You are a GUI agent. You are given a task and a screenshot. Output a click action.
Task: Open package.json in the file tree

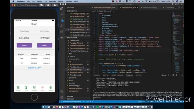pos(73,91)
